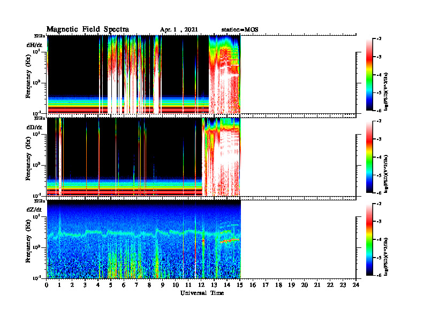Click hour 5 on the Universal Time axis
The image size is (424, 327).
click(x=111, y=285)
